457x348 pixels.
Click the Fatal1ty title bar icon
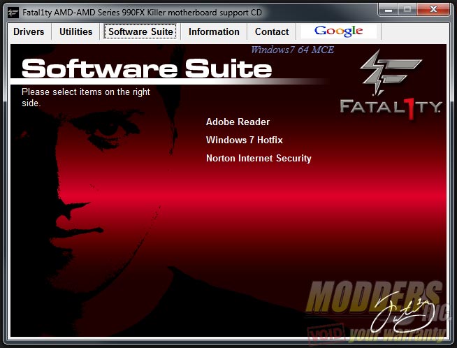(13, 13)
